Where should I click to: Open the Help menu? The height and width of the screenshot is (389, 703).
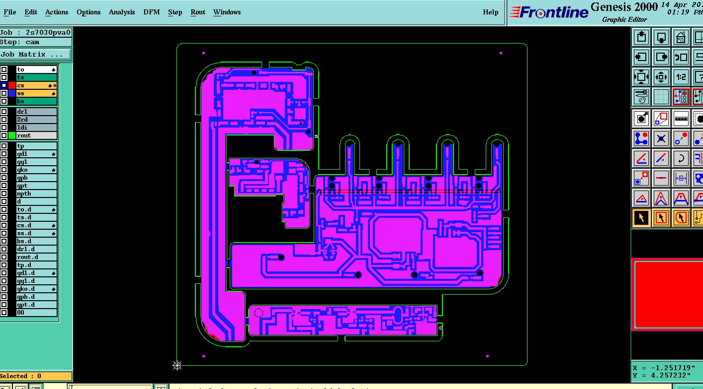[491, 12]
